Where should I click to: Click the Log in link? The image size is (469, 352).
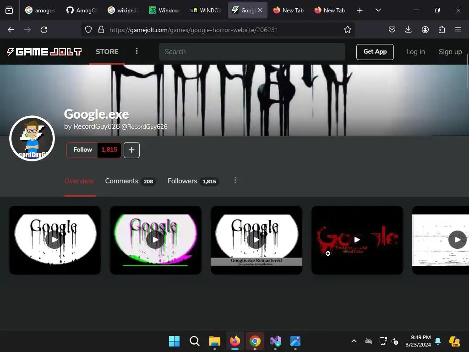pos(415,52)
